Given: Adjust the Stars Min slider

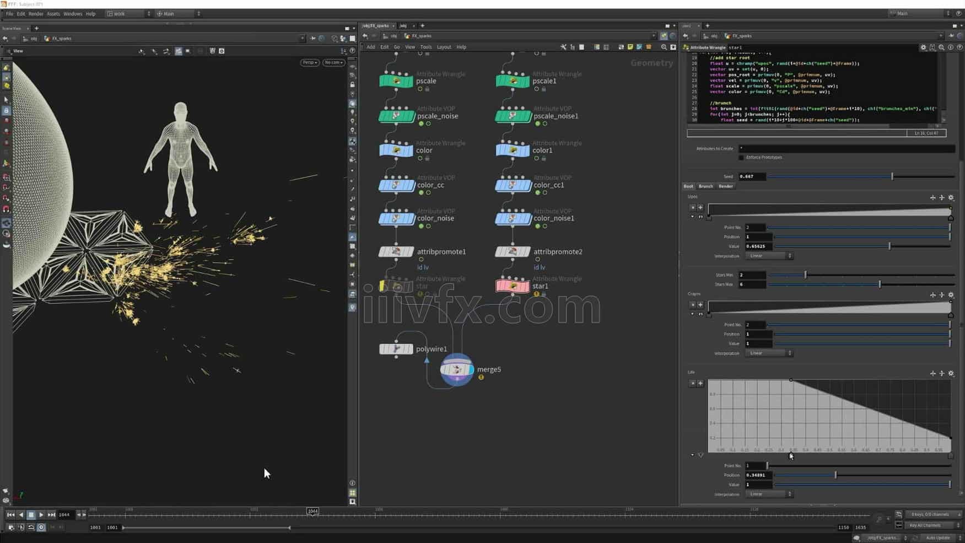Looking at the screenshot, I should pos(861,275).
